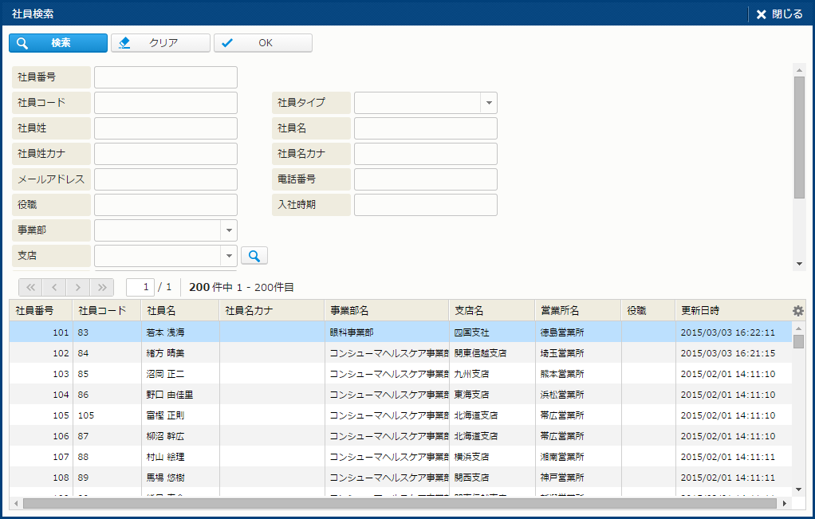Click the magnifier icon beside 支店 dropdown
This screenshot has height=519, width=815.
point(254,256)
